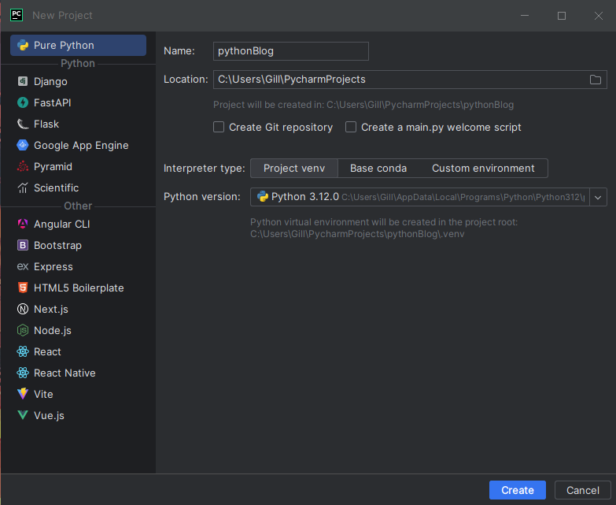This screenshot has width=616, height=505.
Task: Click the Create button
Action: 518,490
